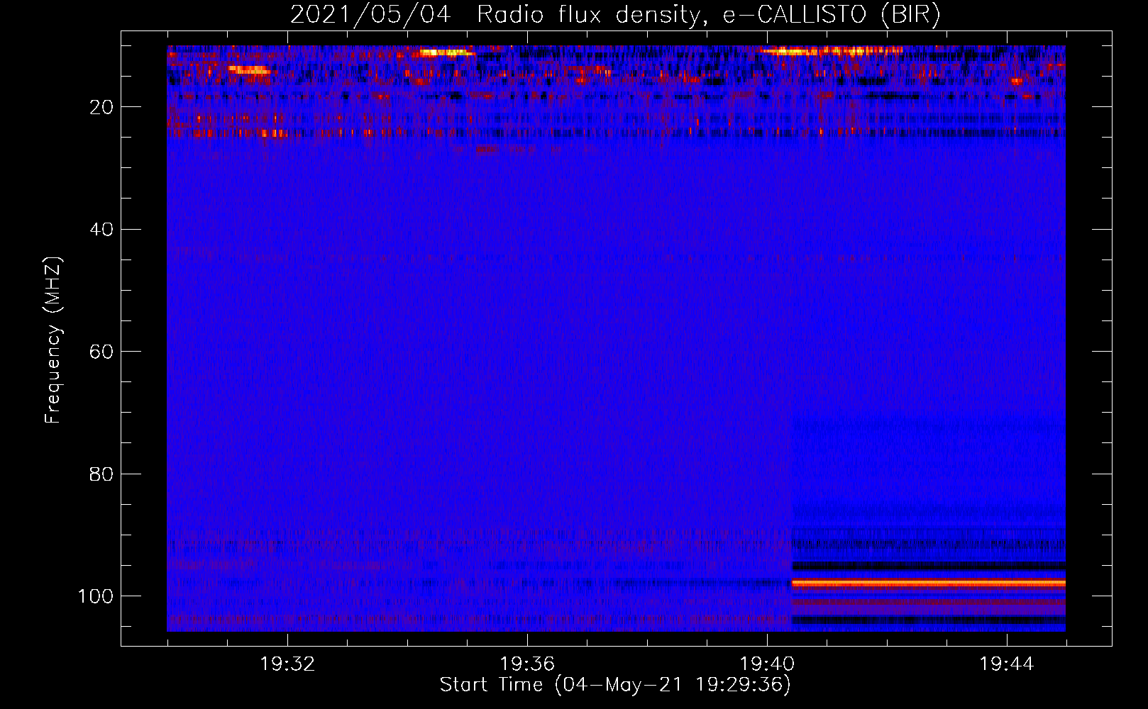
Task: Click frequency tick label 60
Action: (101, 352)
